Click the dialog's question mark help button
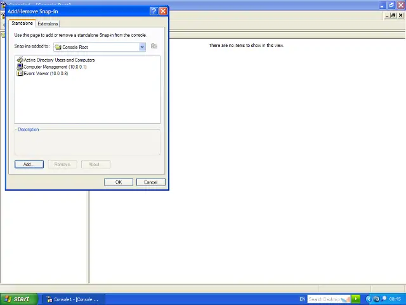This screenshot has height=305, width=406. [154, 11]
